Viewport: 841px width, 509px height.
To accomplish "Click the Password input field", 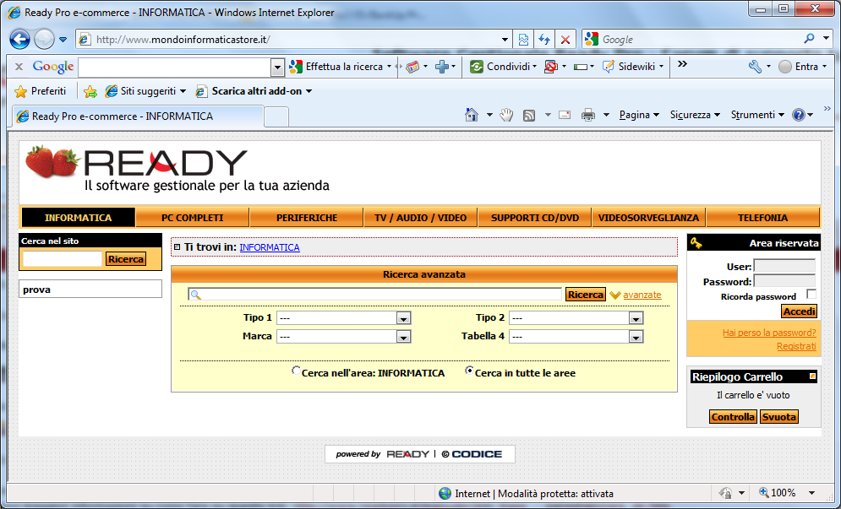I will (x=784, y=281).
